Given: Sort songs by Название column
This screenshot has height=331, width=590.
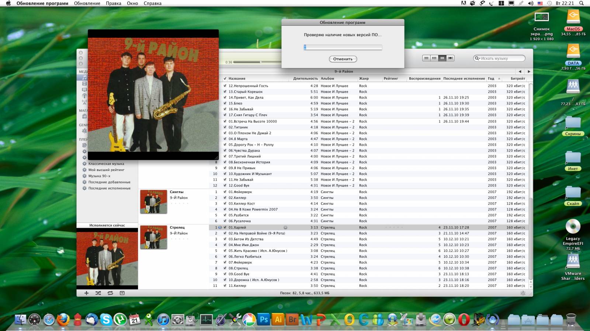Looking at the screenshot, I should (258, 78).
